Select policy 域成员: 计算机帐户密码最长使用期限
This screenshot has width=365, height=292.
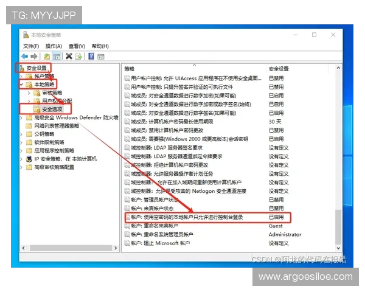click(172, 122)
